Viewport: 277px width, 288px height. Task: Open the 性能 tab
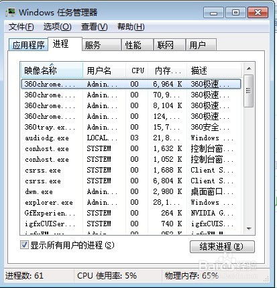coord(137,45)
